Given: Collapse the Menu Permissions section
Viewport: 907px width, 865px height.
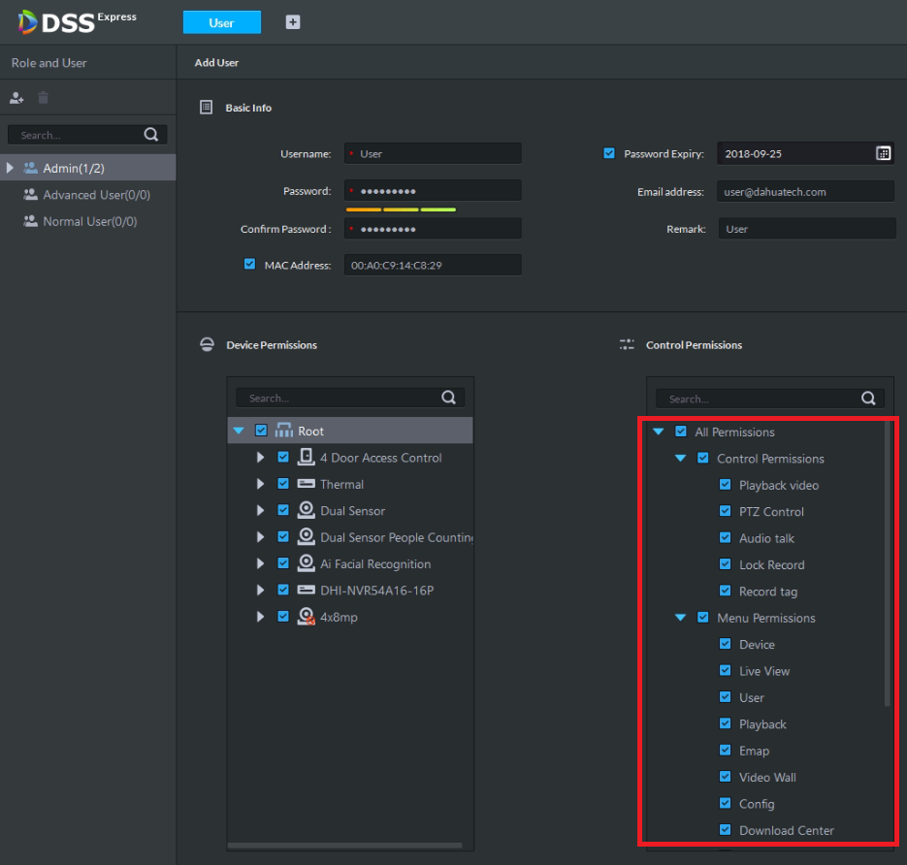Looking at the screenshot, I should click(680, 618).
